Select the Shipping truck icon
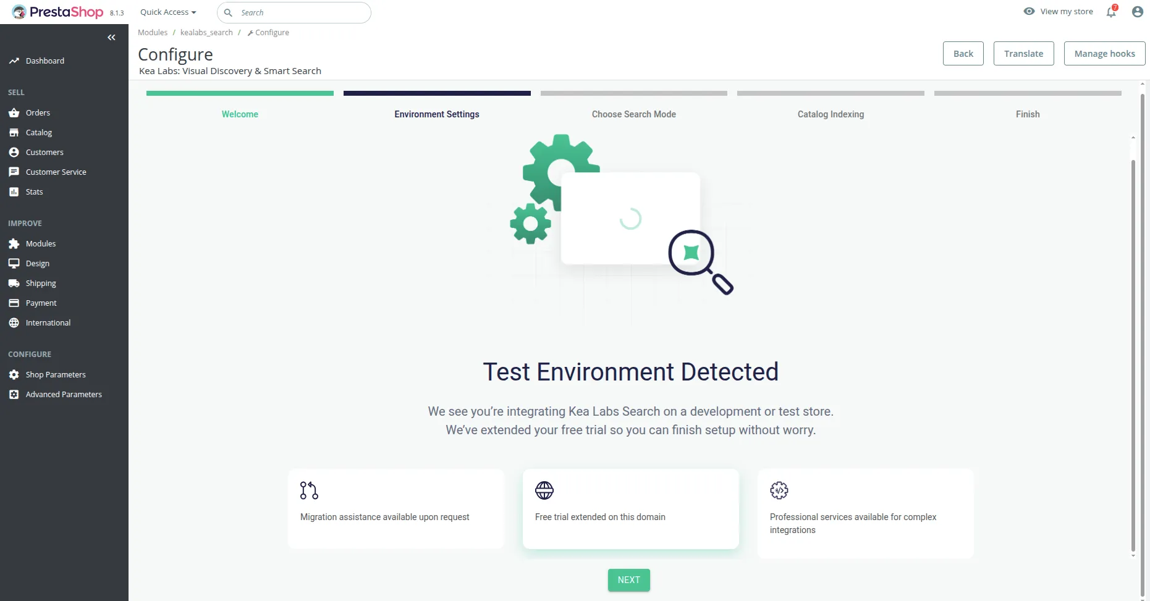Screen dimensions: 1150x601 (x=14, y=283)
